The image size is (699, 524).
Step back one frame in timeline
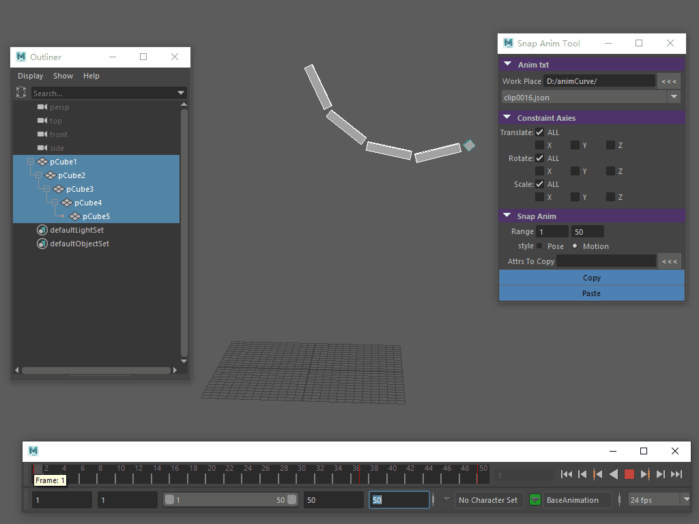click(x=582, y=474)
